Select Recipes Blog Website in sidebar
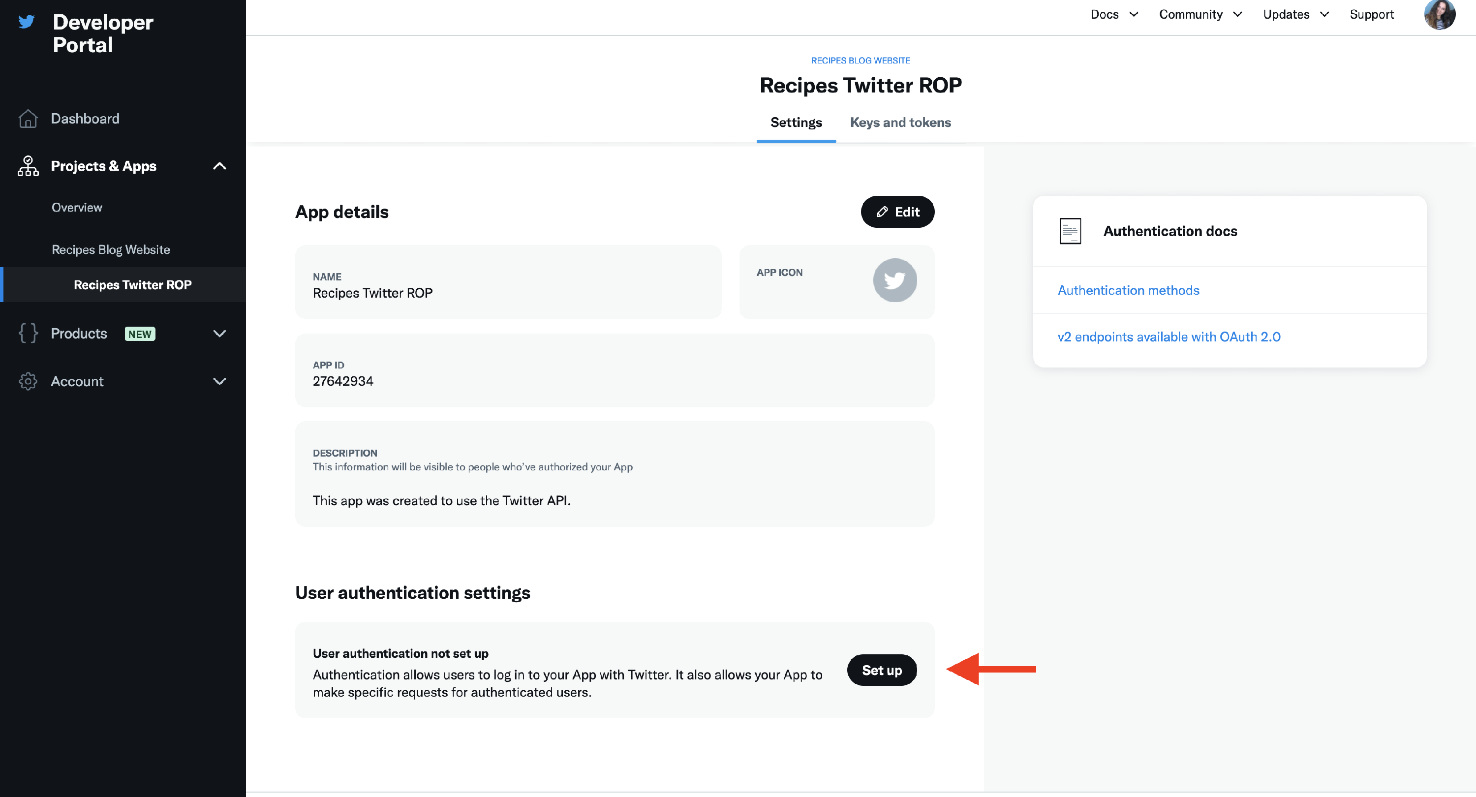Image resolution: width=1476 pixels, height=797 pixels. click(x=111, y=250)
